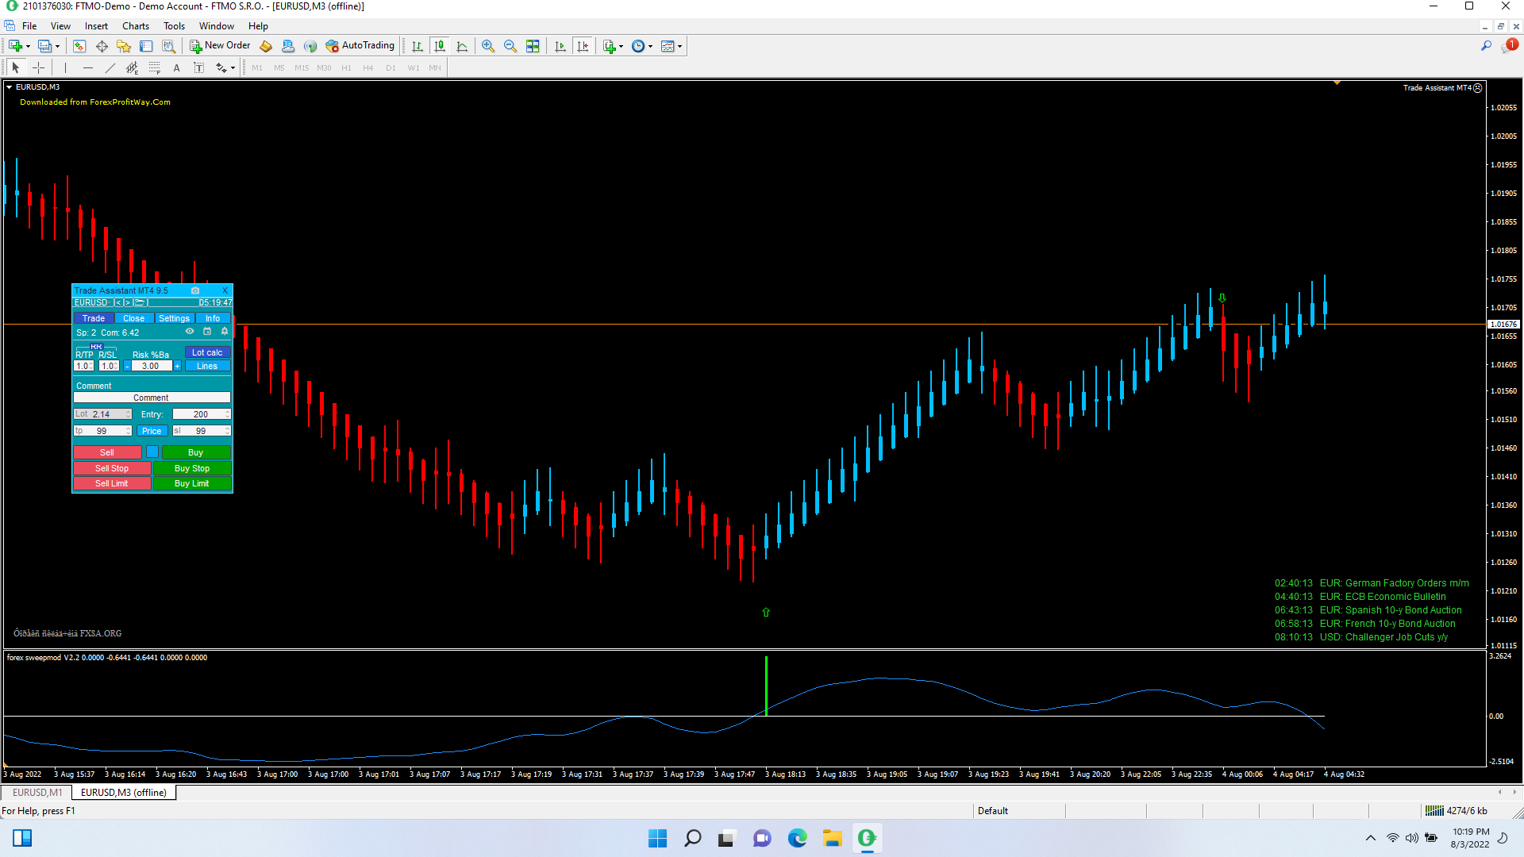Switch to the EURUSD,M1 chart tab
The image size is (1524, 857).
pos(37,793)
